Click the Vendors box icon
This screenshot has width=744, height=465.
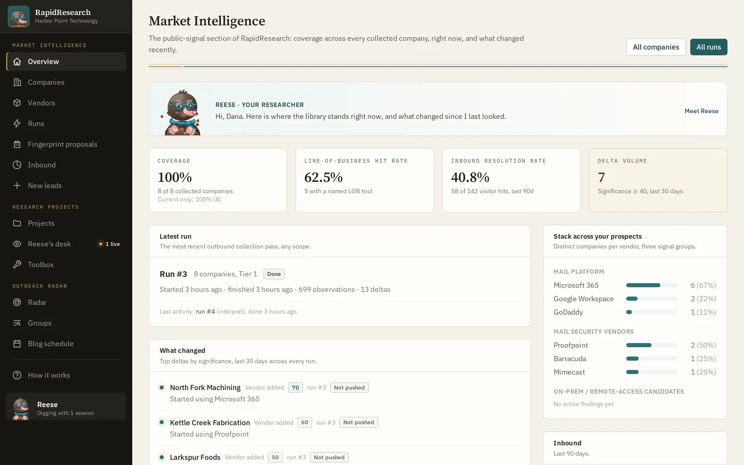pos(17,103)
